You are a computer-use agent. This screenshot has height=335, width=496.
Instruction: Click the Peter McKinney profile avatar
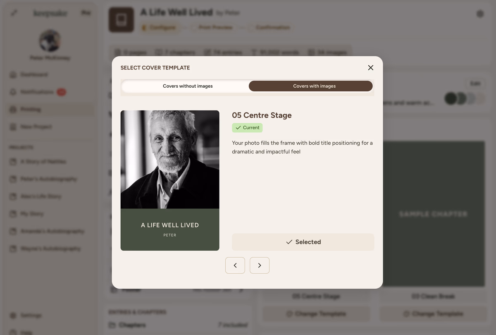[x=50, y=41]
